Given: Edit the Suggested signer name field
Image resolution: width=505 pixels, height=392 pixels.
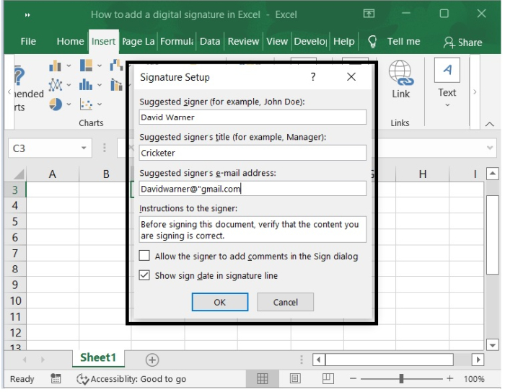Looking at the screenshot, I should click(x=252, y=117).
